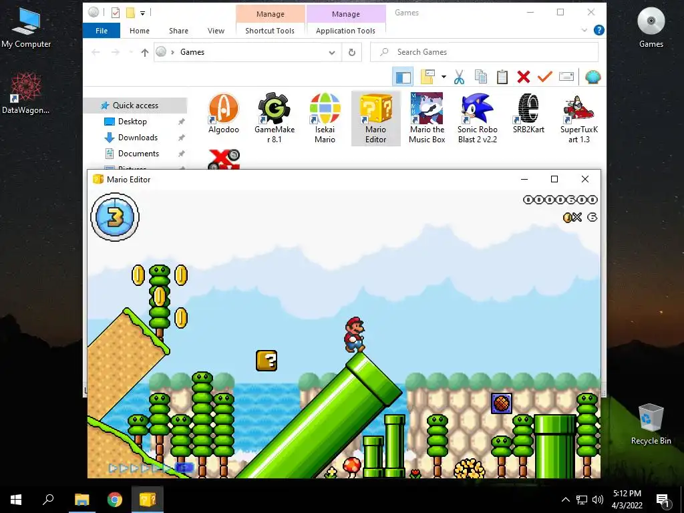Click the yellow question block in game

point(267,361)
